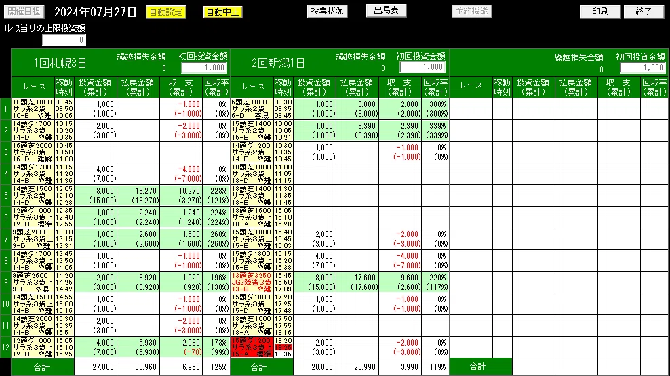Select Sapporo race 3 cell 16頭芝2000
The height and width of the screenshot is (376, 670).
33,152
